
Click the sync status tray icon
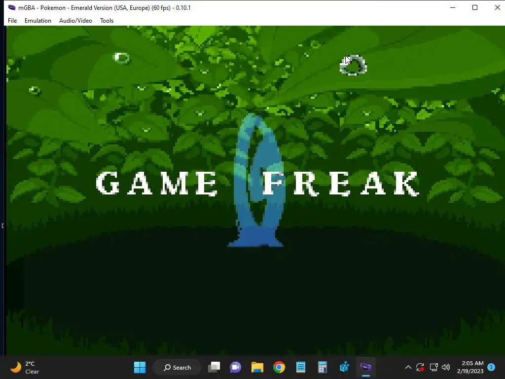coord(420,367)
